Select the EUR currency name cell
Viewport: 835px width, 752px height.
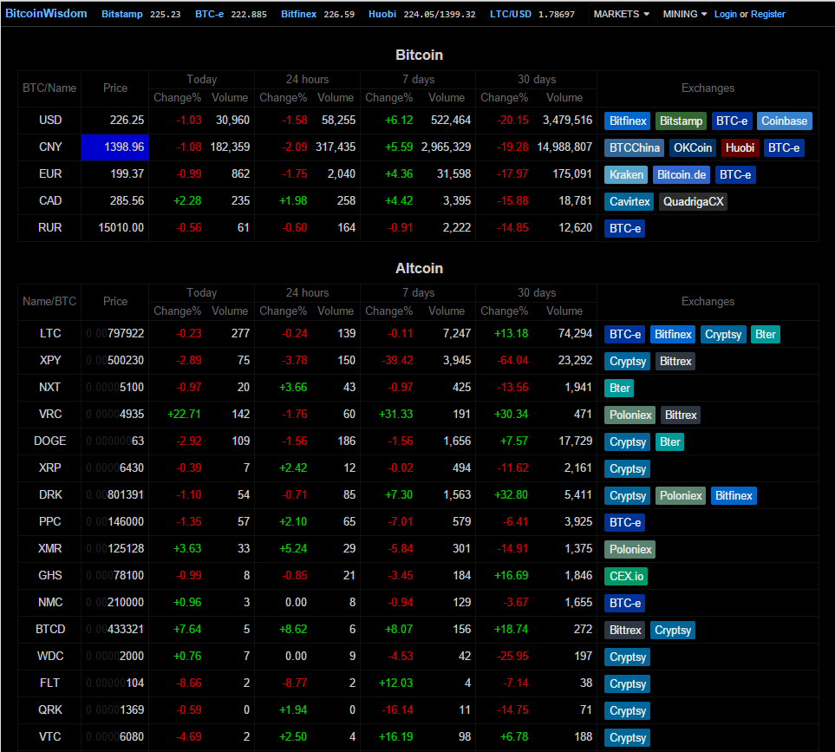click(x=49, y=174)
